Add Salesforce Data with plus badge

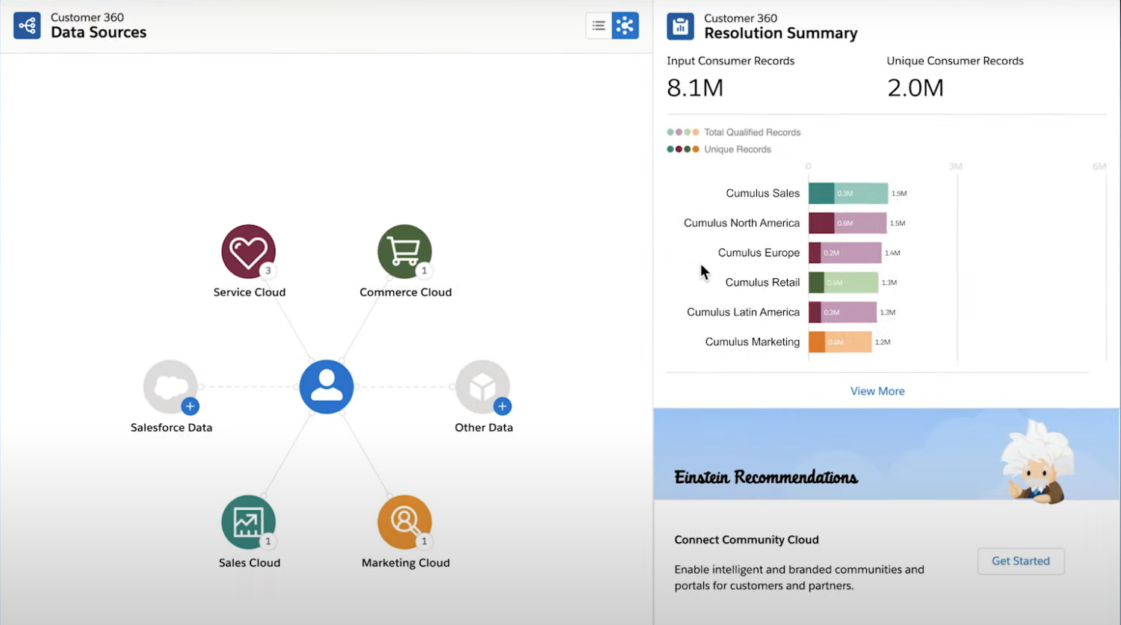coord(191,406)
